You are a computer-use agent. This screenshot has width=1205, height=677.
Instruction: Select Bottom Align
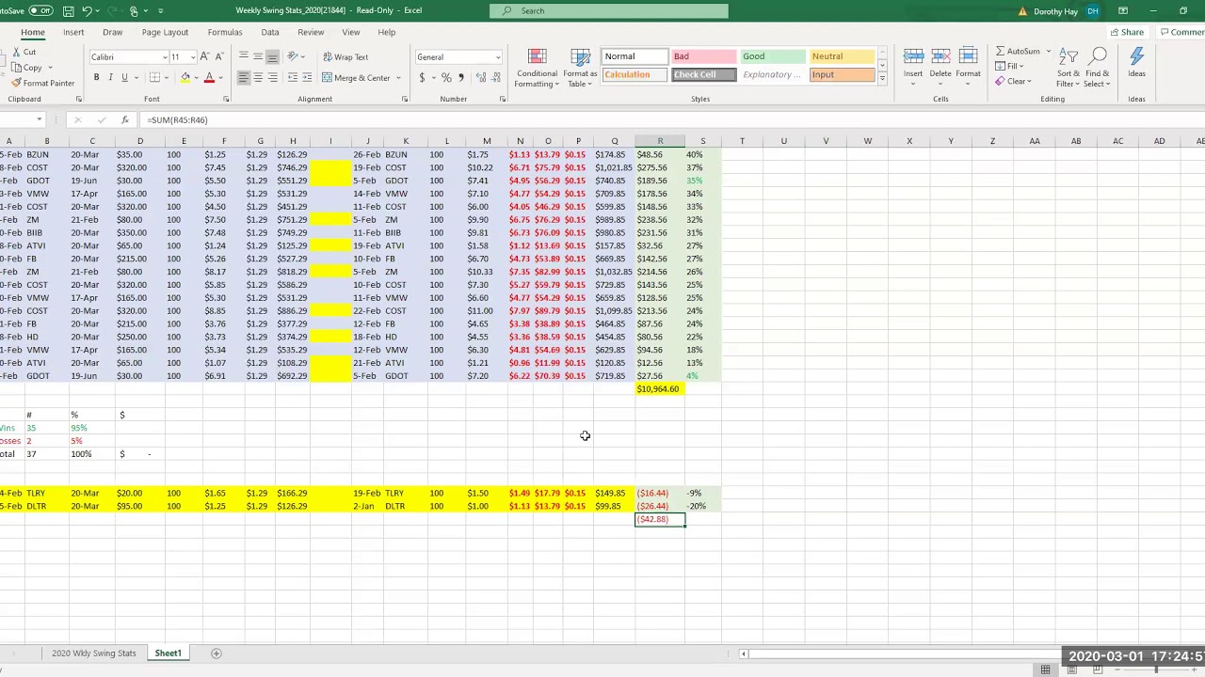272,57
